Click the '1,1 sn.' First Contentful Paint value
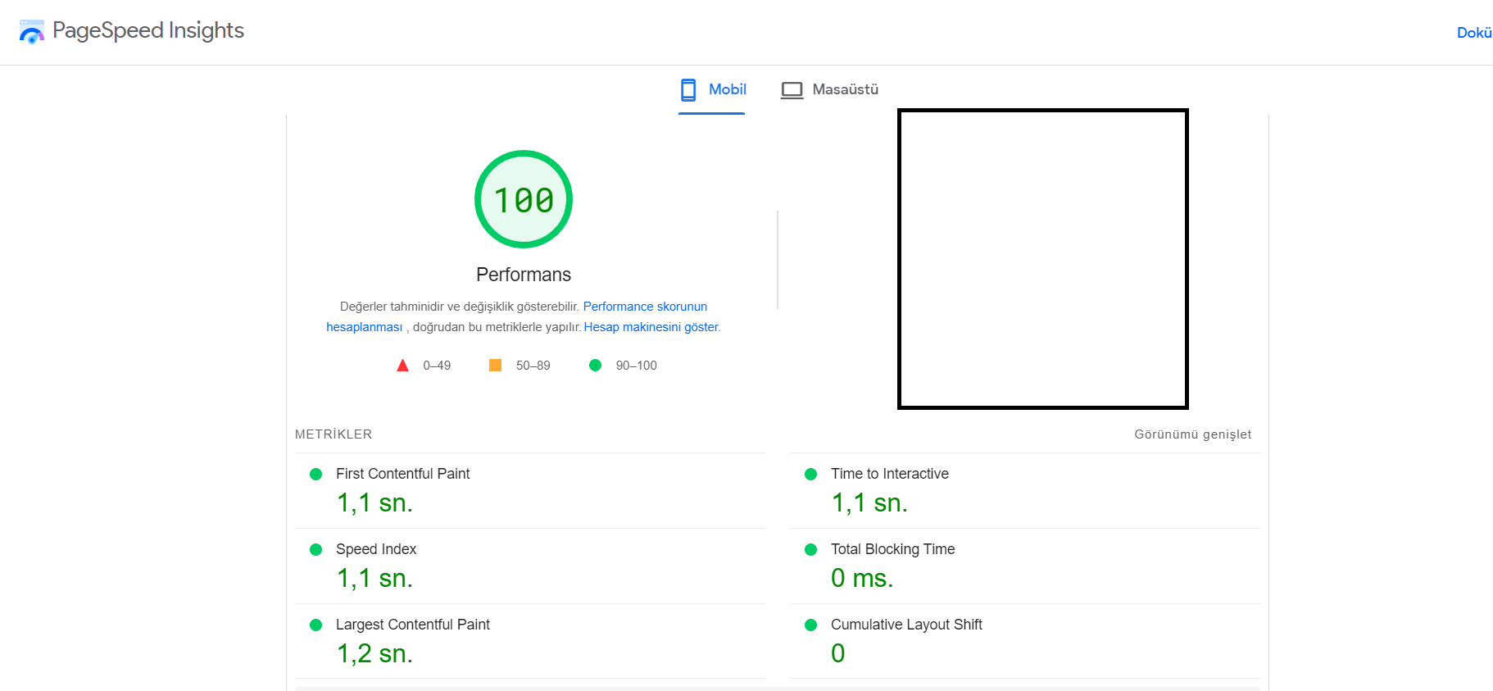Image resolution: width=1493 pixels, height=691 pixels. click(375, 503)
